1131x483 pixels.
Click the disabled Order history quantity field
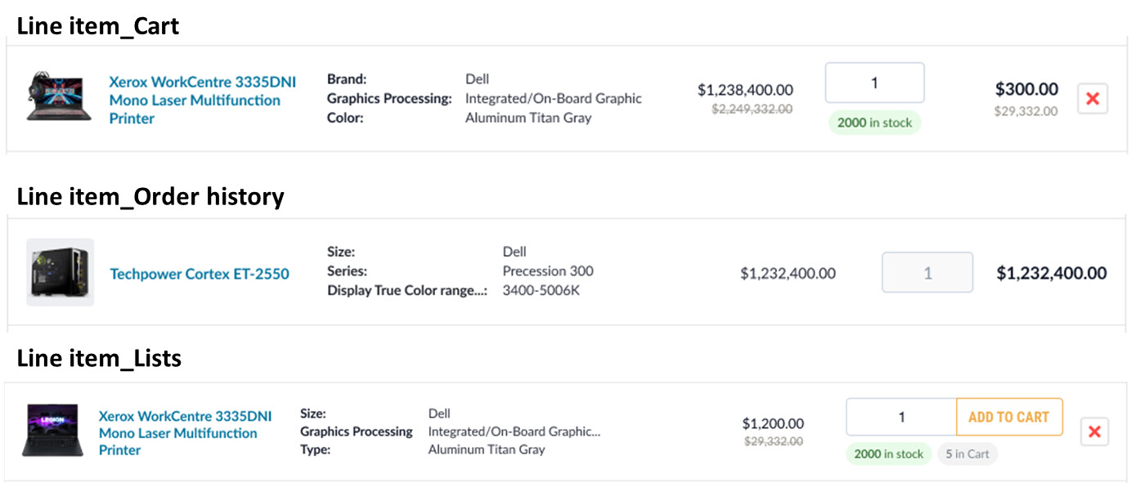pos(927,273)
